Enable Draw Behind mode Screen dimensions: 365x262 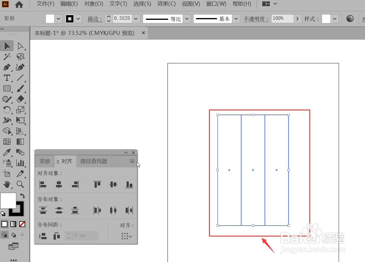(x=13, y=235)
